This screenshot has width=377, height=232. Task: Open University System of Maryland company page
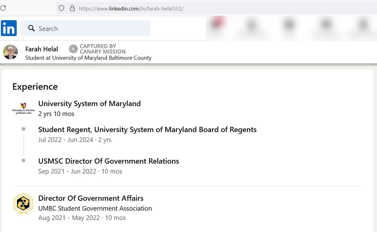(x=90, y=104)
